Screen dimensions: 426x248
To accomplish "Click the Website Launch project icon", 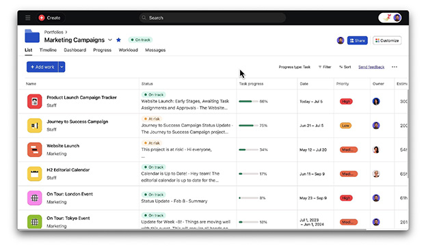I will pos(34,150).
